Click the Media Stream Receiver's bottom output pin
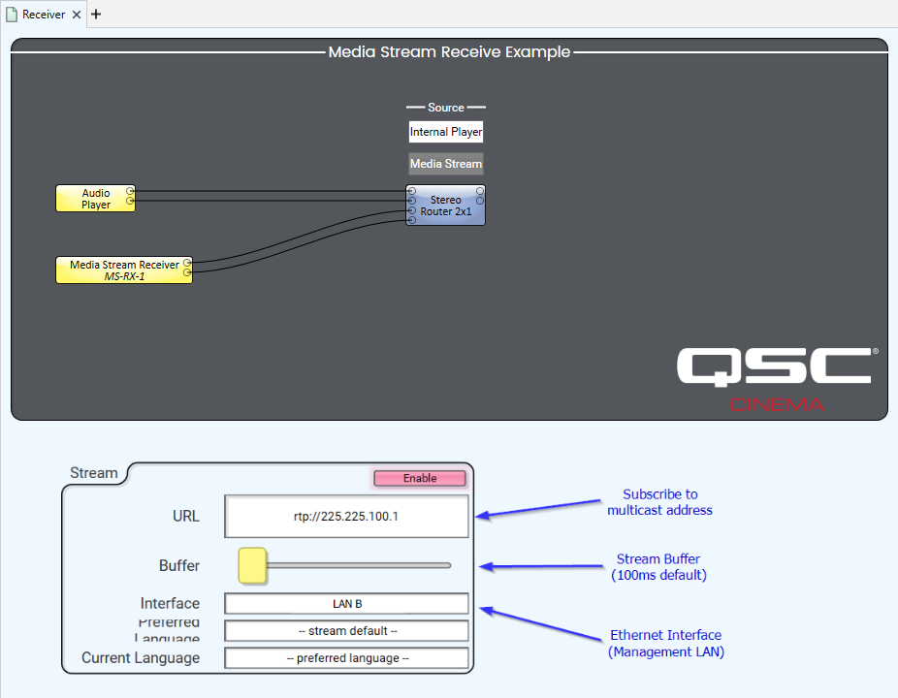Viewport: 898px width, 698px height. (x=186, y=273)
